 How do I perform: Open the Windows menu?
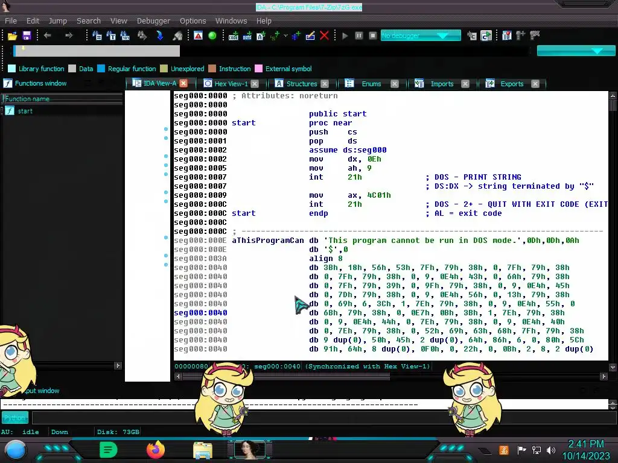(x=231, y=21)
